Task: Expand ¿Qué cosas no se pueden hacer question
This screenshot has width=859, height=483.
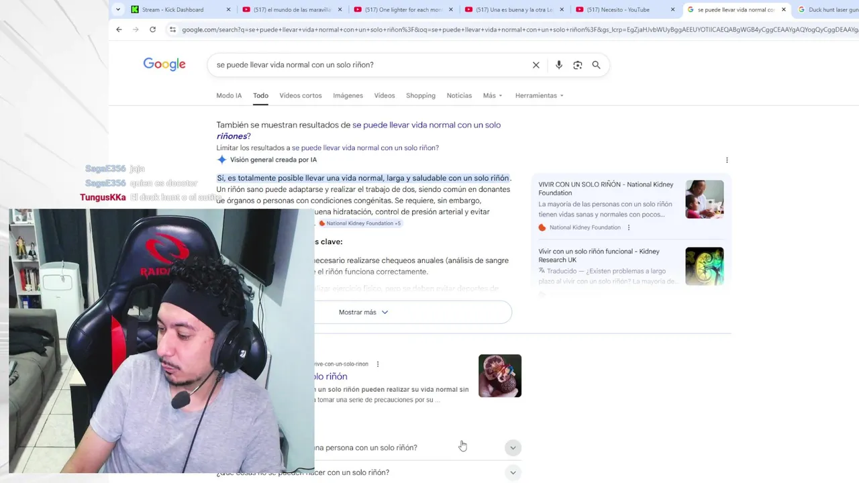Action: tap(368, 472)
